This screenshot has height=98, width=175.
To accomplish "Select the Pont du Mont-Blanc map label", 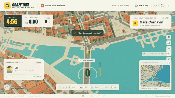I will click(x=87, y=60).
